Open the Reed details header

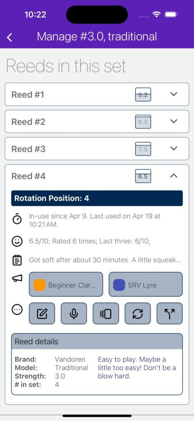(97, 342)
